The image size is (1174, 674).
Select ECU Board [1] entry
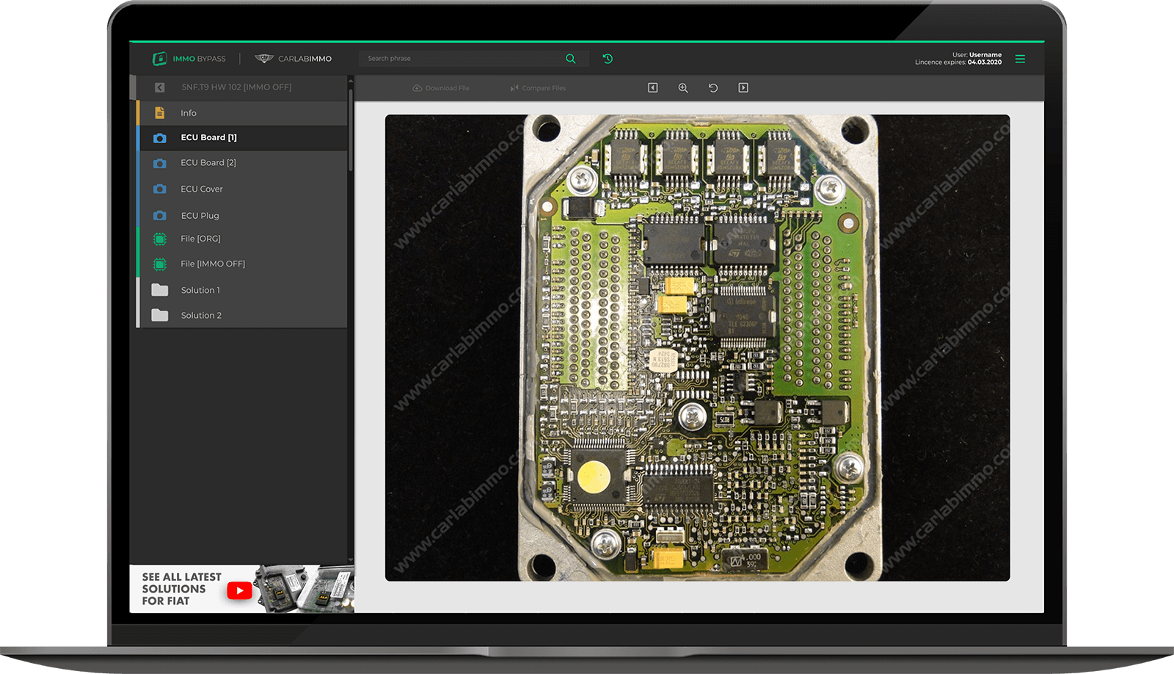pos(242,138)
